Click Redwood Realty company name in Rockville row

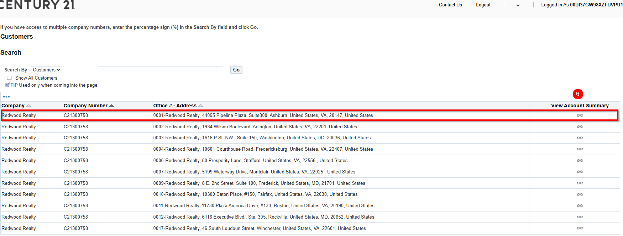point(19,217)
